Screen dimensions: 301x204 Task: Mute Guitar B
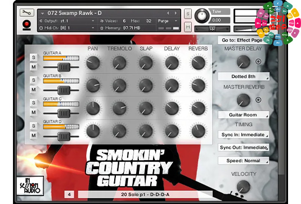point(34,89)
